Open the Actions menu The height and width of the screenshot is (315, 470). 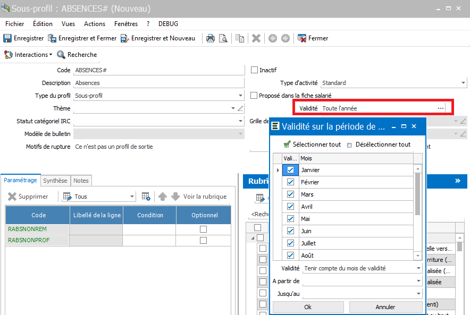point(95,24)
